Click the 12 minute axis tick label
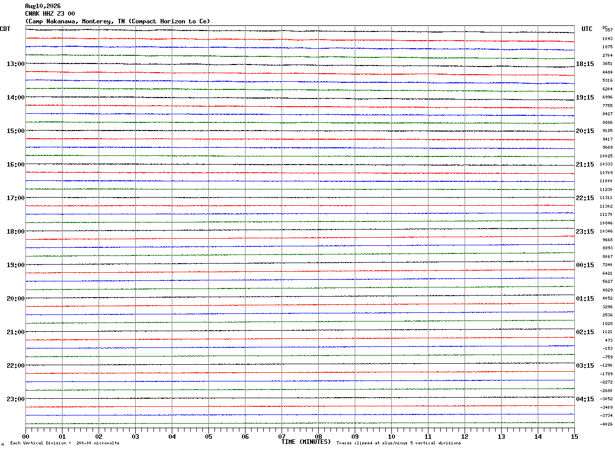This screenshot has width=615, height=450. click(465, 436)
